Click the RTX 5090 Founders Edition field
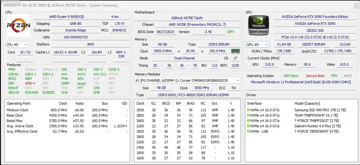The width and height of the screenshot is (360, 165). tap(315, 17)
